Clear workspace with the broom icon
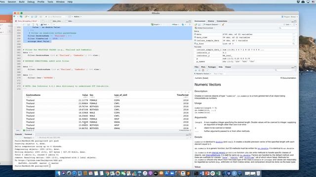 click(x=223, y=25)
